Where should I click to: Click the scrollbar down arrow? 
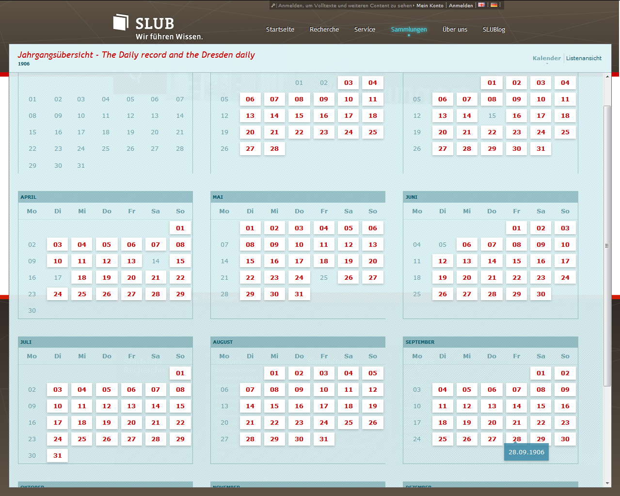click(x=607, y=483)
